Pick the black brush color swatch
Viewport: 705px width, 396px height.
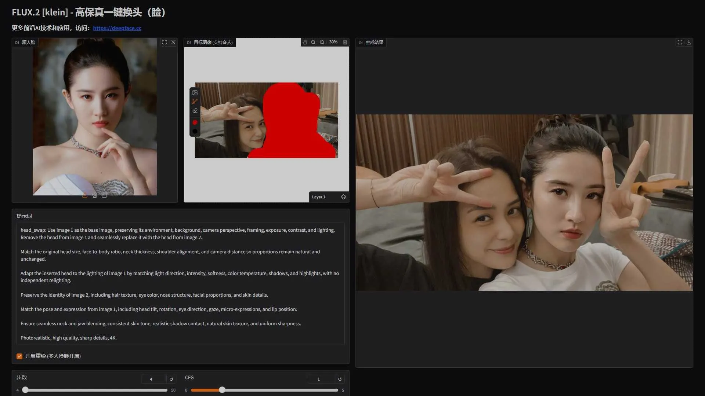(x=195, y=131)
